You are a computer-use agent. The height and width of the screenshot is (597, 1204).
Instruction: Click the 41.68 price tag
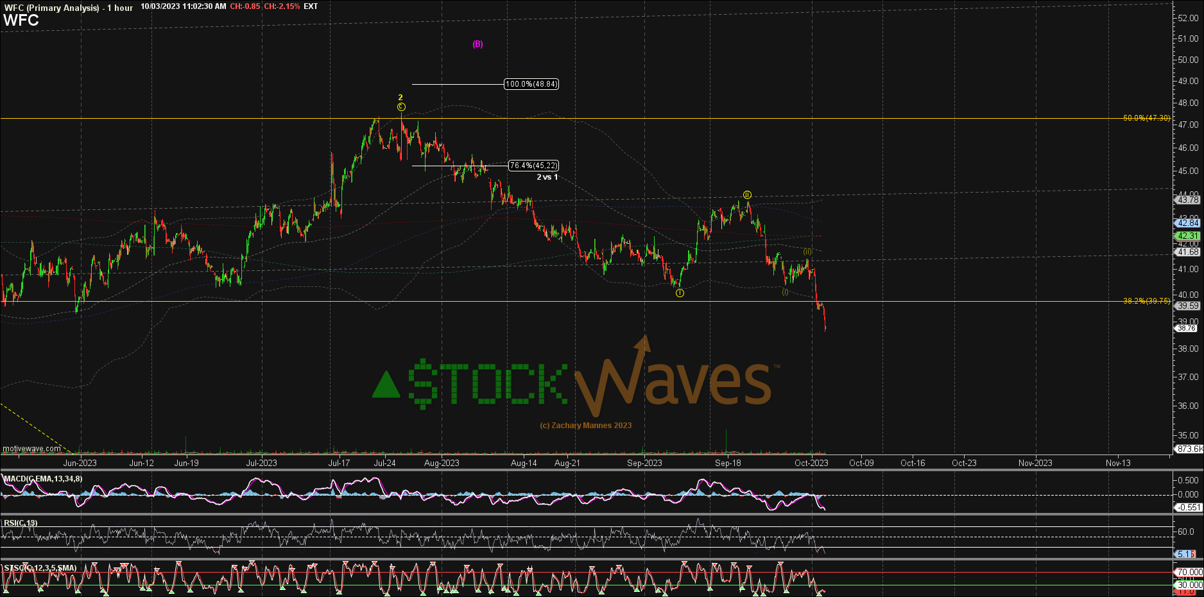point(1188,252)
